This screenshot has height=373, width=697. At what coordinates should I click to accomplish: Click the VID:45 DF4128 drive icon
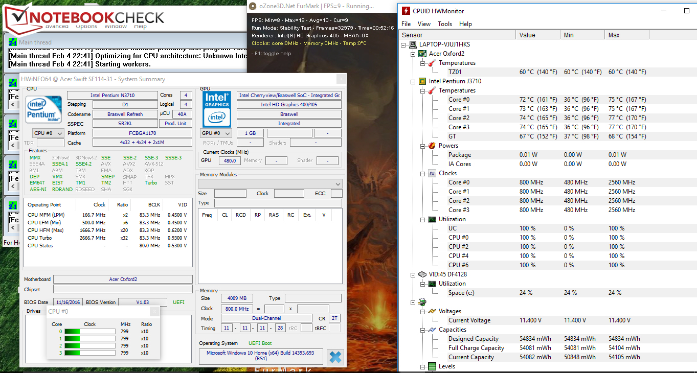[x=423, y=274]
